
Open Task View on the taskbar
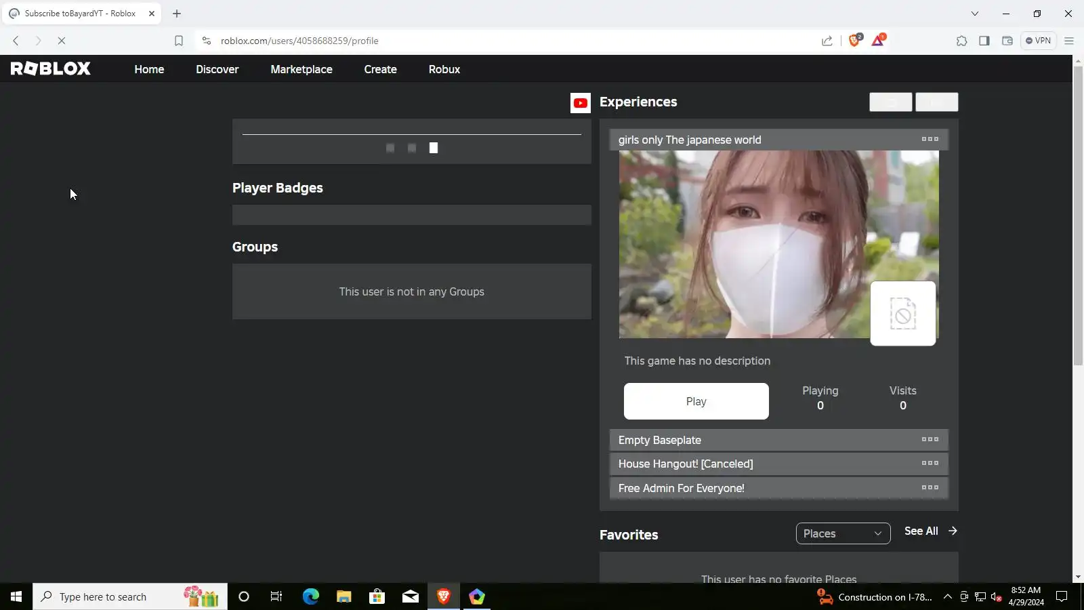[x=276, y=596]
